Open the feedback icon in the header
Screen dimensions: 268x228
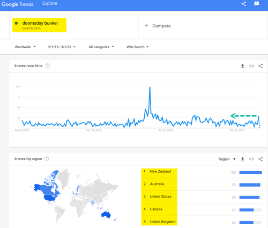(x=257, y=4)
